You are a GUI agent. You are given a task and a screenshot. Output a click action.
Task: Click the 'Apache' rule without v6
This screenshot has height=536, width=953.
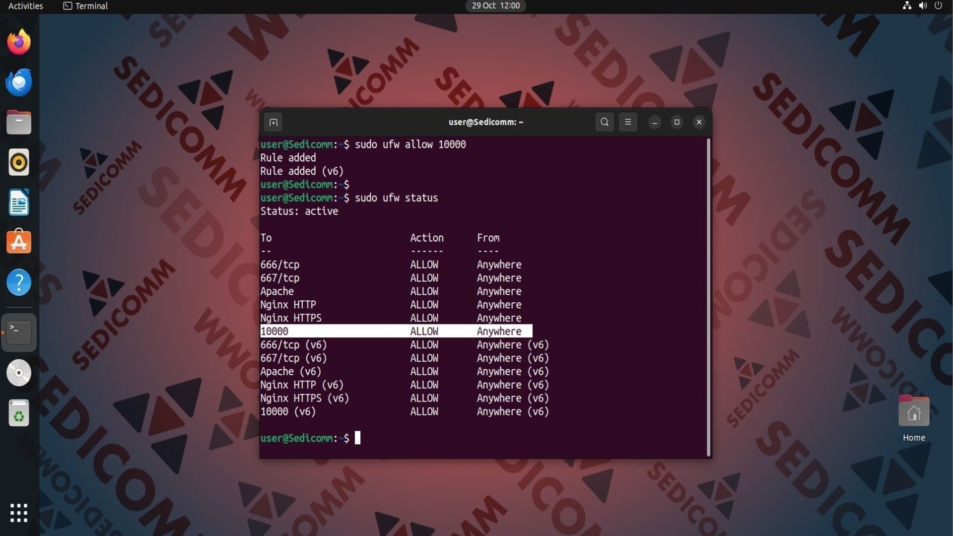pyautogui.click(x=277, y=291)
